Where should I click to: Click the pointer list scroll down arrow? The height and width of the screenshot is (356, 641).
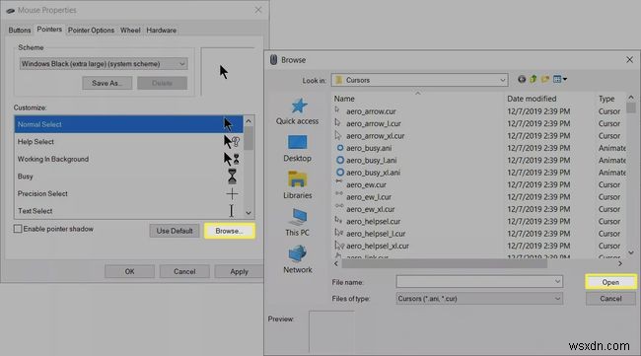pos(249,213)
